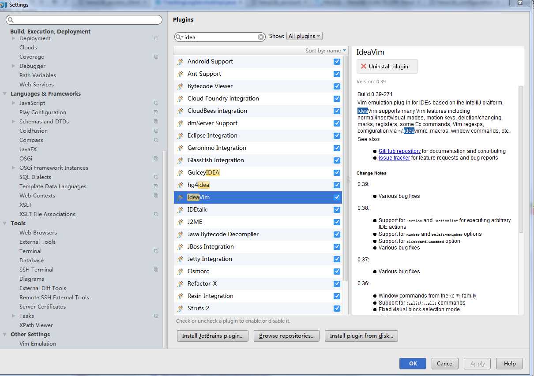Image resolution: width=534 pixels, height=376 pixels.
Task: Click the Osmorc plugin icon
Action: click(180, 272)
